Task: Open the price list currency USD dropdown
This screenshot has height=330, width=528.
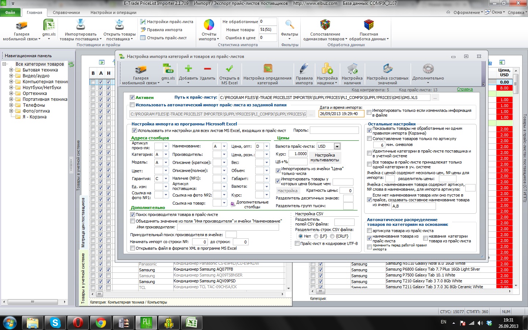Action: [x=337, y=146]
